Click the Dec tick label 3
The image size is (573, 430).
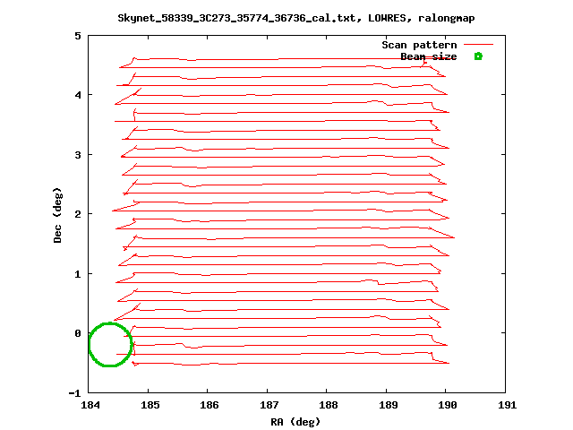[78, 155]
